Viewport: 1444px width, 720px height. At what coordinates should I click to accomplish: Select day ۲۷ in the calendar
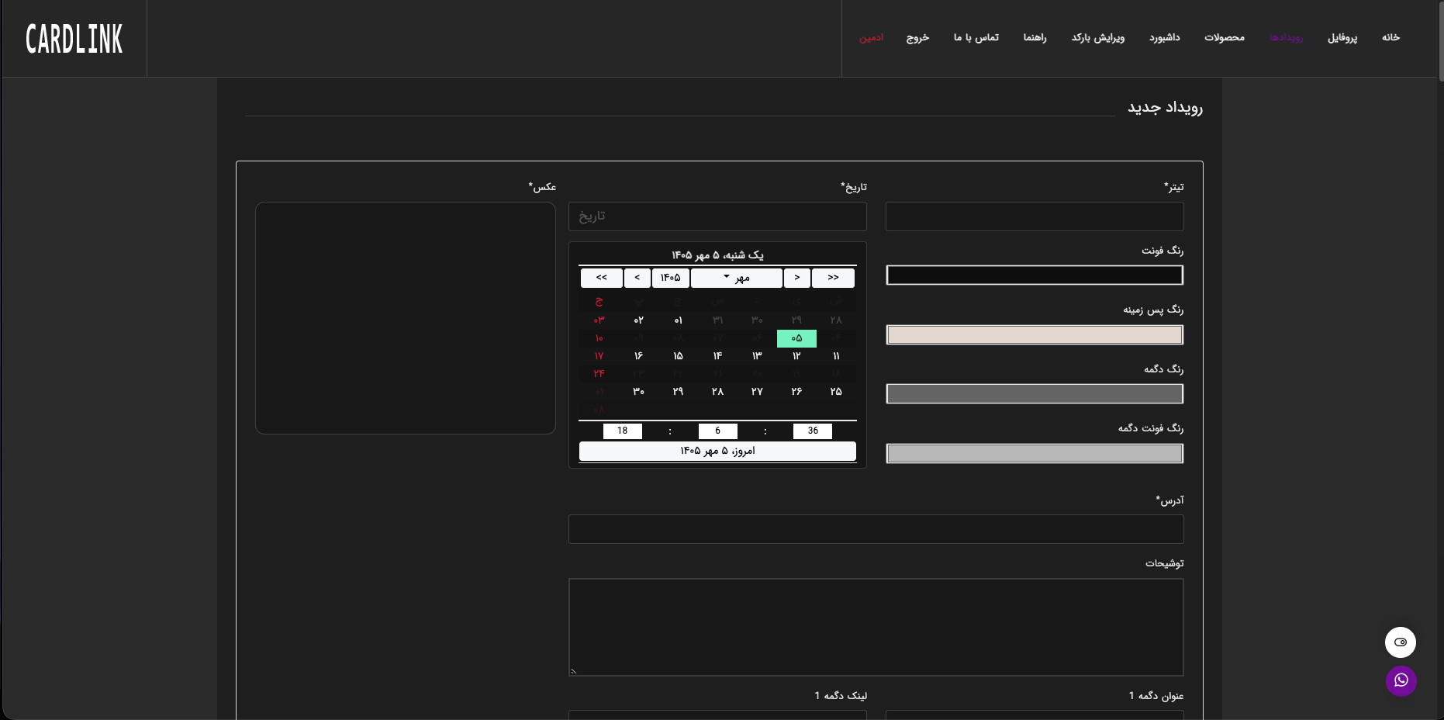[757, 392]
